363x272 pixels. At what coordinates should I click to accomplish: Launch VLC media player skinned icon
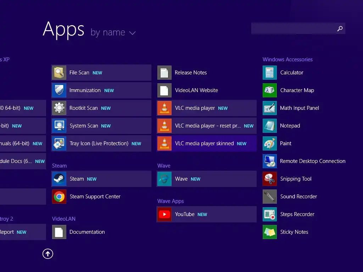[164, 143]
